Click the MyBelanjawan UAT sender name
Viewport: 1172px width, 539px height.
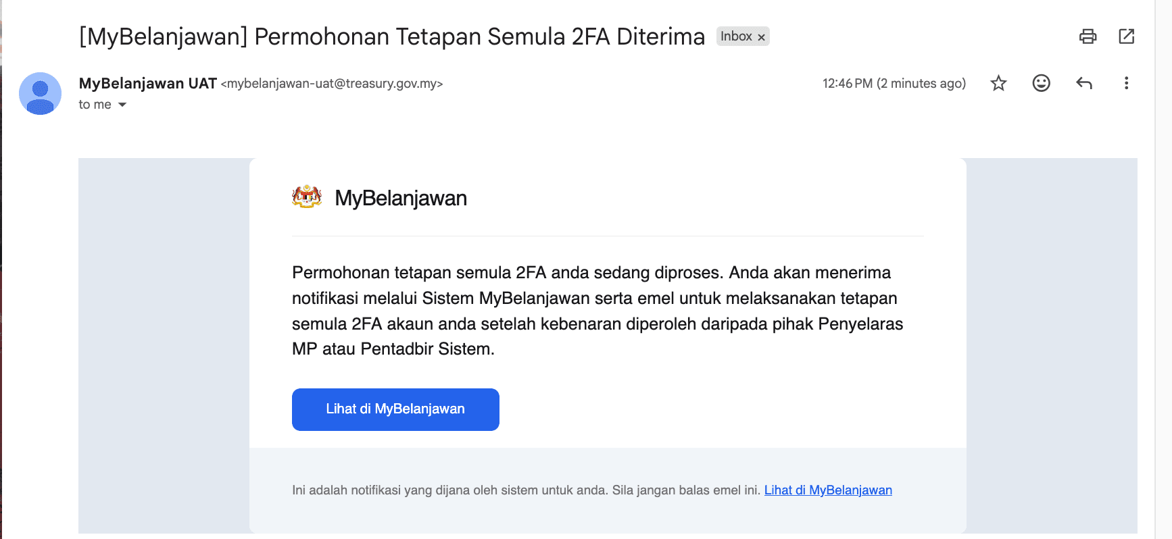coord(147,83)
